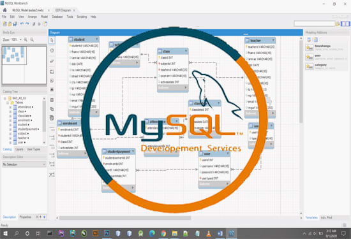Open Photoshop from the taskbar

[x=107, y=234]
